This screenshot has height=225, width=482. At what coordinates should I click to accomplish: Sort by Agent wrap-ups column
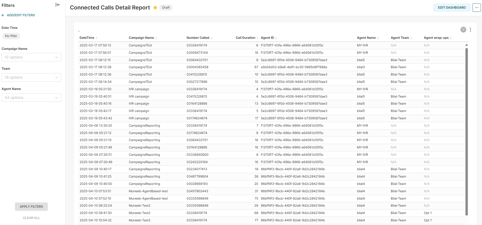(436, 38)
